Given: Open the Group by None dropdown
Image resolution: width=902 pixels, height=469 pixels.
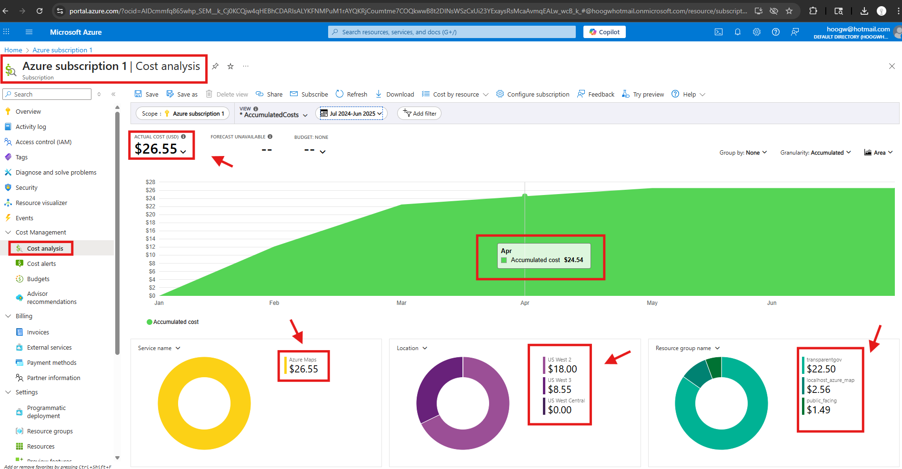Looking at the screenshot, I should [x=743, y=153].
